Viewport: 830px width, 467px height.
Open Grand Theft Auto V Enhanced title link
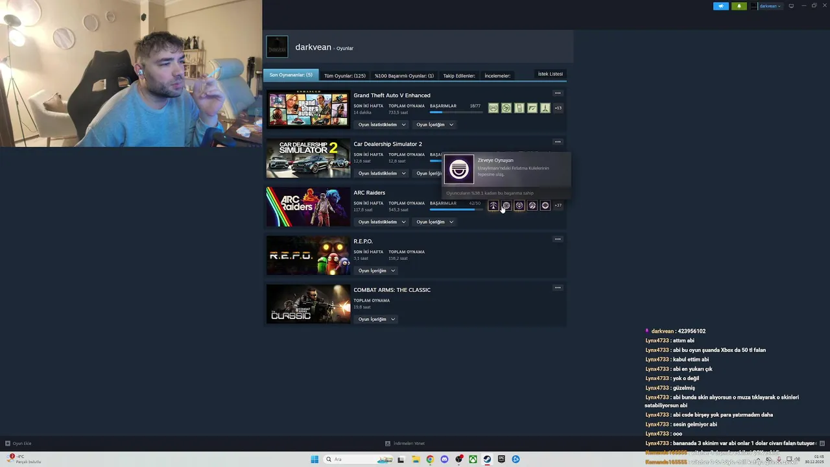pyautogui.click(x=392, y=95)
